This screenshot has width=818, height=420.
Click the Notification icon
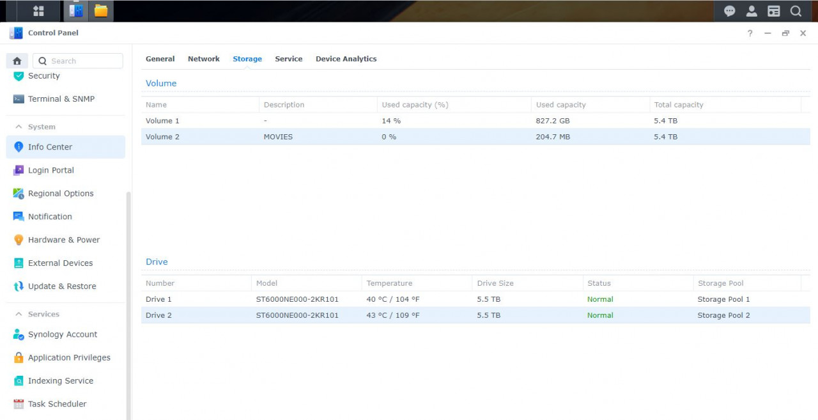pyautogui.click(x=19, y=217)
